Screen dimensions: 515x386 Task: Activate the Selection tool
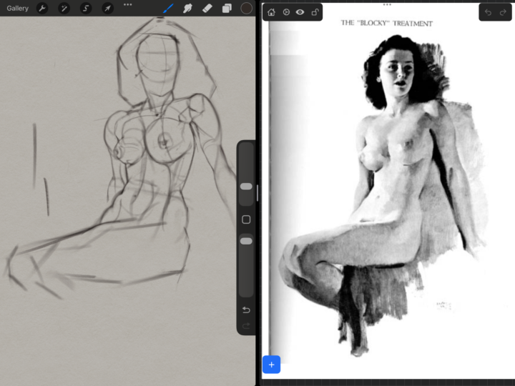(86, 8)
